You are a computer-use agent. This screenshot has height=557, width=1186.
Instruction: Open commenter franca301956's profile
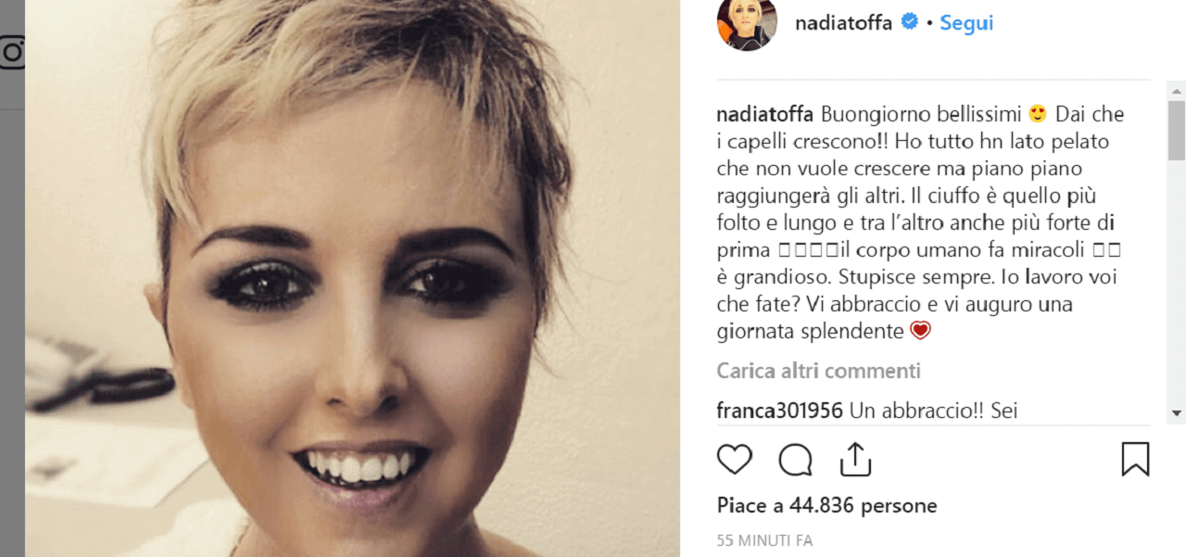coord(780,411)
